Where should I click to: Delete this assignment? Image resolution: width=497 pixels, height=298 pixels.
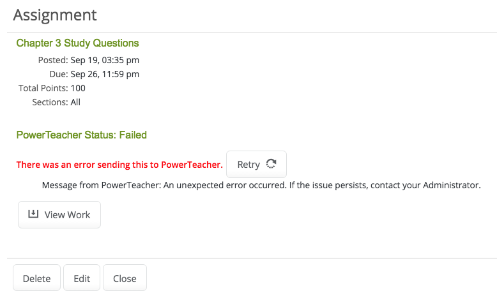coord(37,278)
